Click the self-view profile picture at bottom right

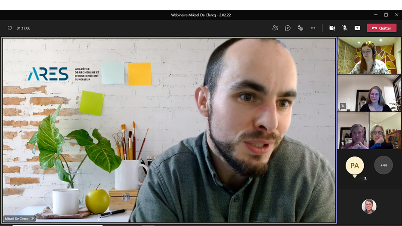click(369, 206)
